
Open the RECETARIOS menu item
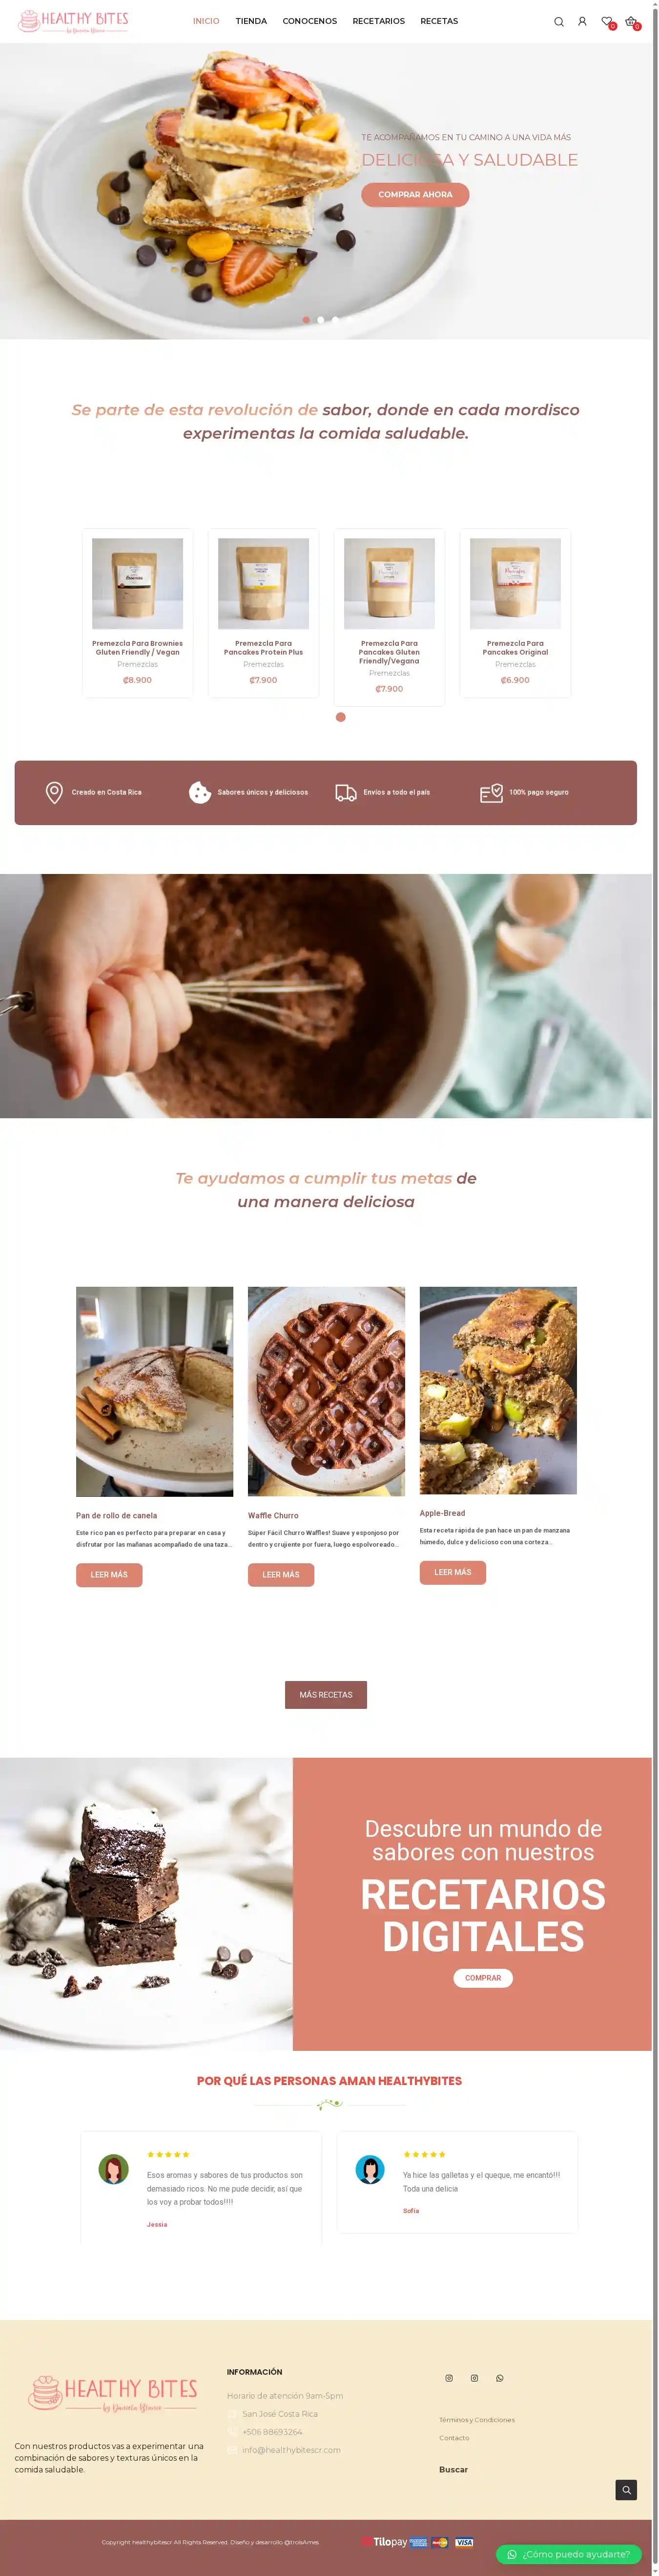click(x=378, y=21)
